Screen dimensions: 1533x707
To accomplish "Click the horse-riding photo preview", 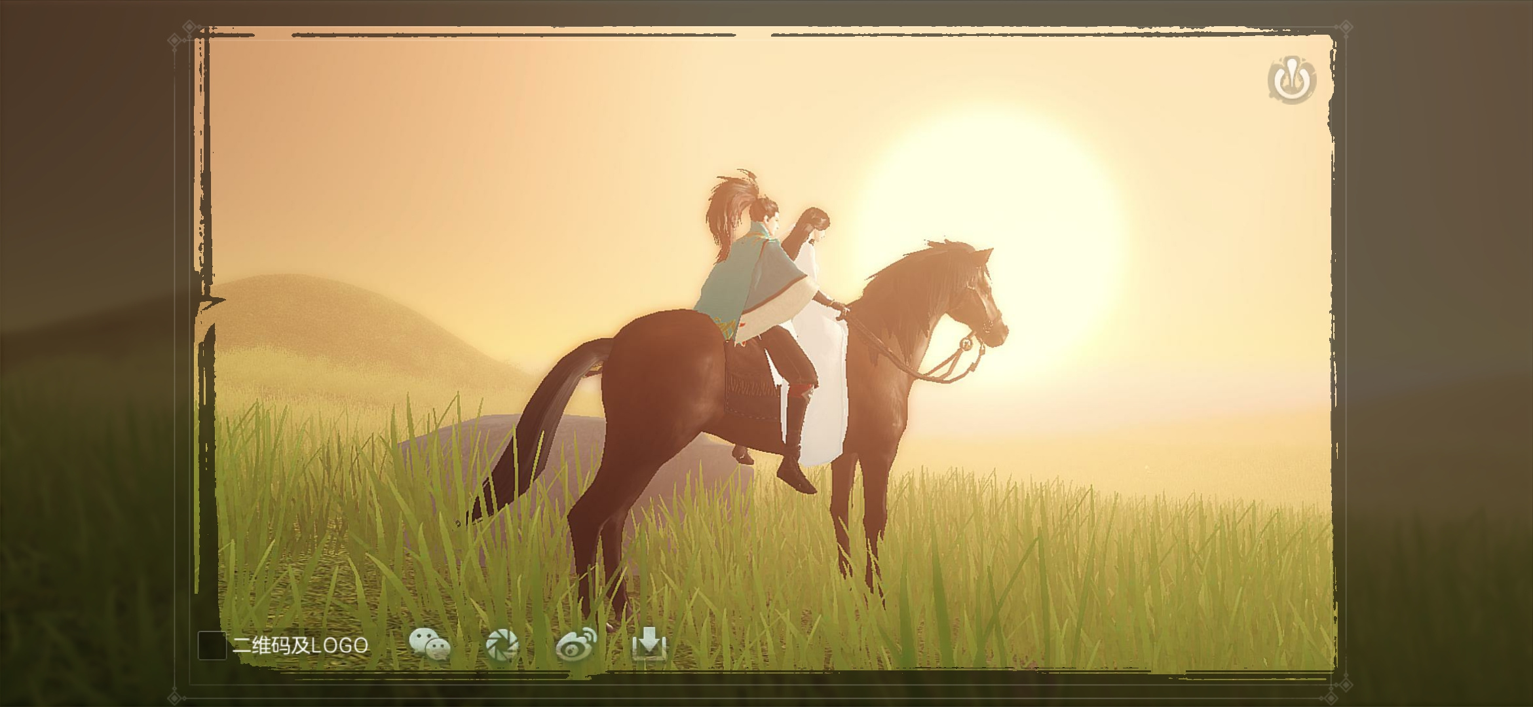I will click(765, 353).
